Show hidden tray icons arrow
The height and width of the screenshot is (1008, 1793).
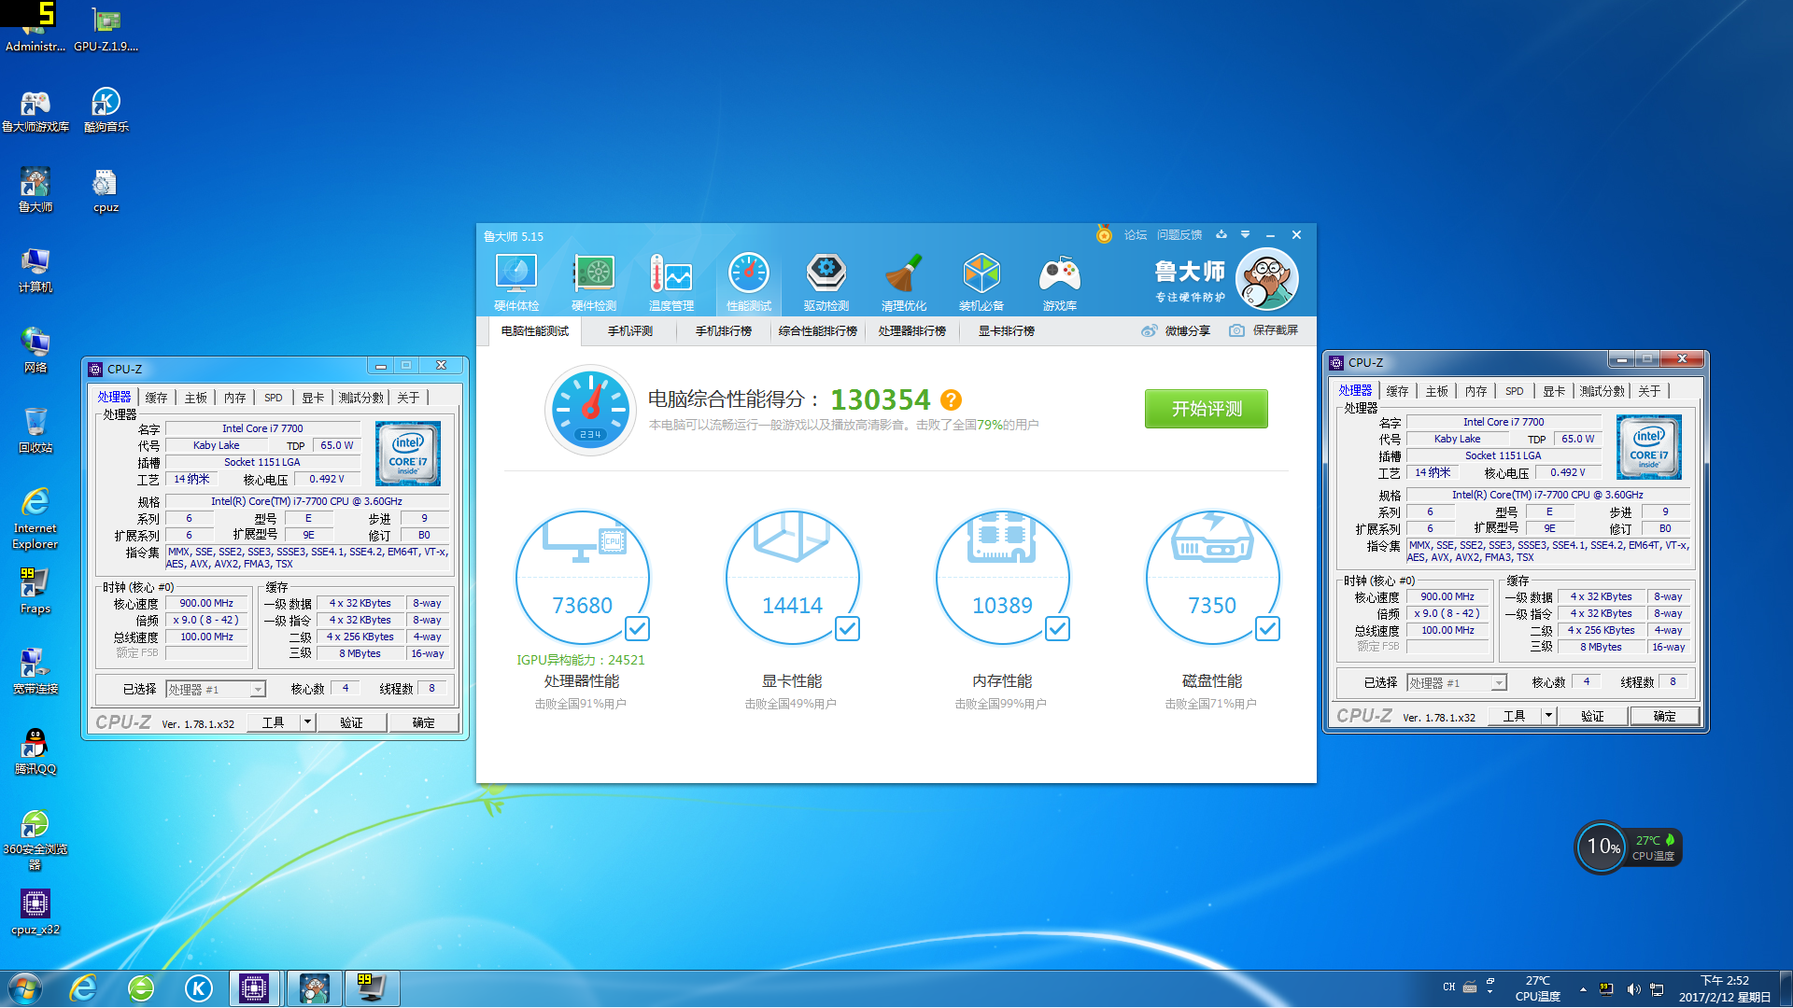click(x=1583, y=988)
